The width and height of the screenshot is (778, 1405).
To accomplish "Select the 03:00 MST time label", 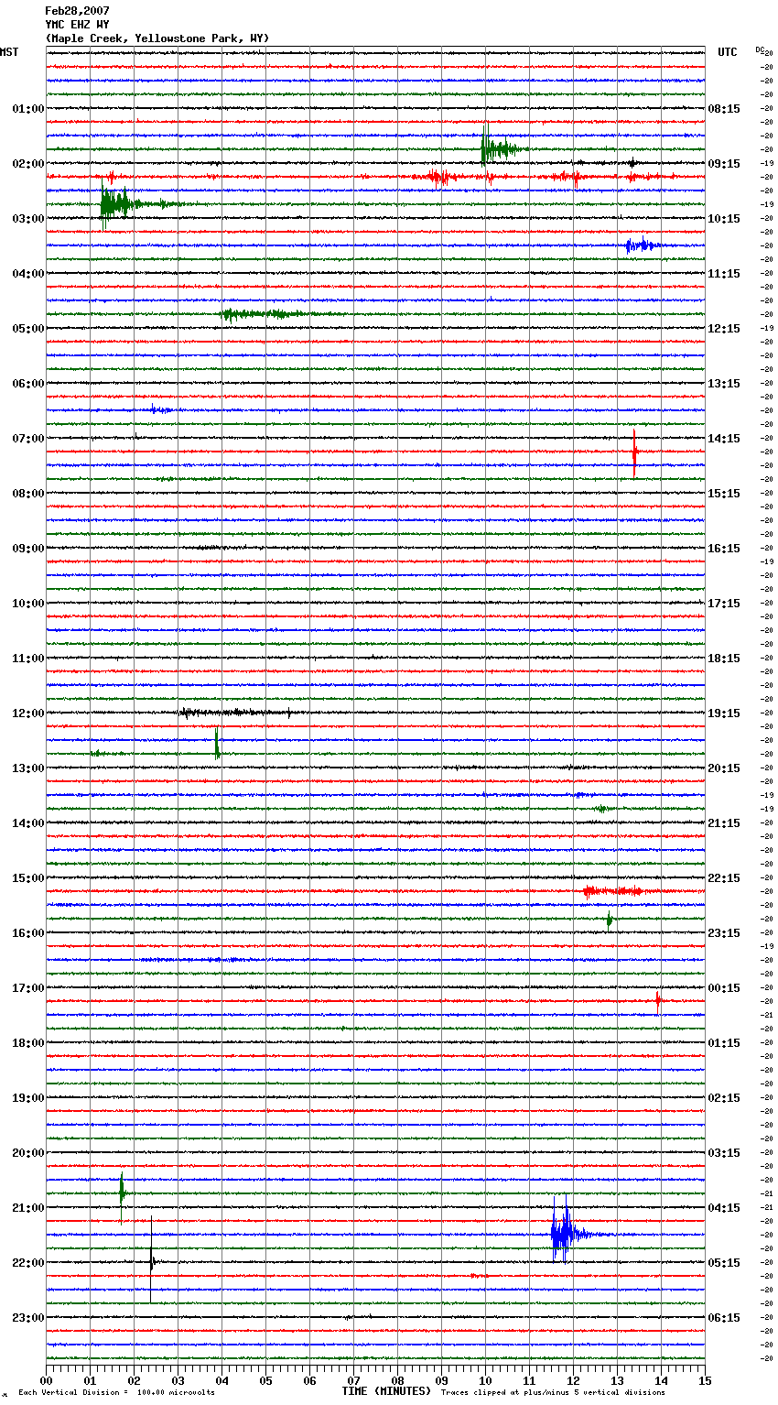I will (x=28, y=219).
